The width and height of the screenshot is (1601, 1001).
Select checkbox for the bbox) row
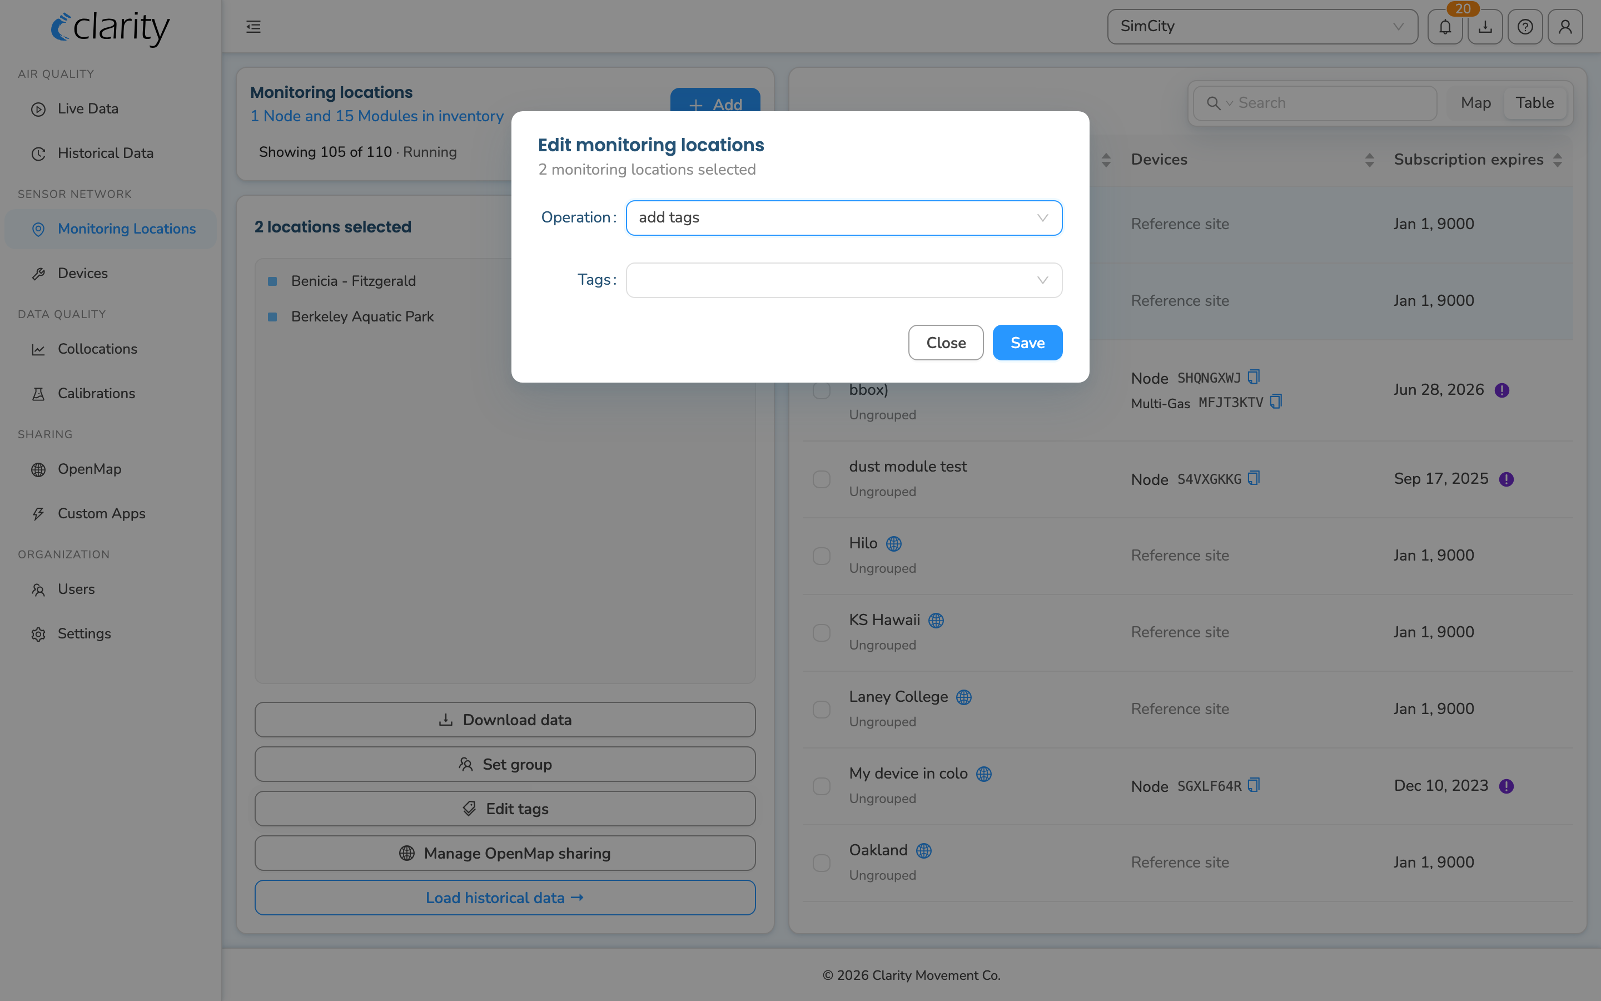[822, 390]
